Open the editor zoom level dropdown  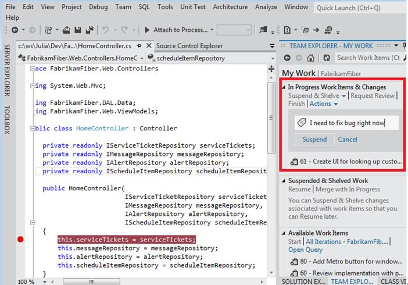[x=45, y=282]
